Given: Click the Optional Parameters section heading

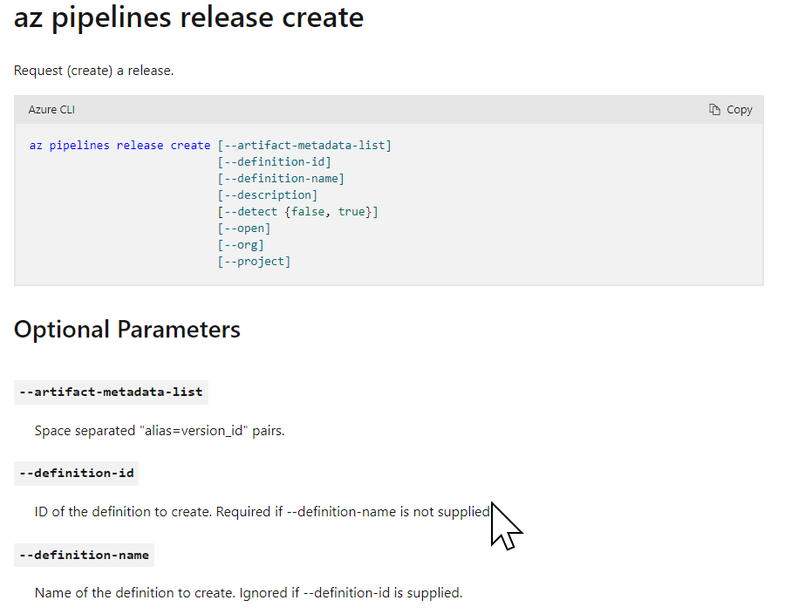Looking at the screenshot, I should pos(126,330).
